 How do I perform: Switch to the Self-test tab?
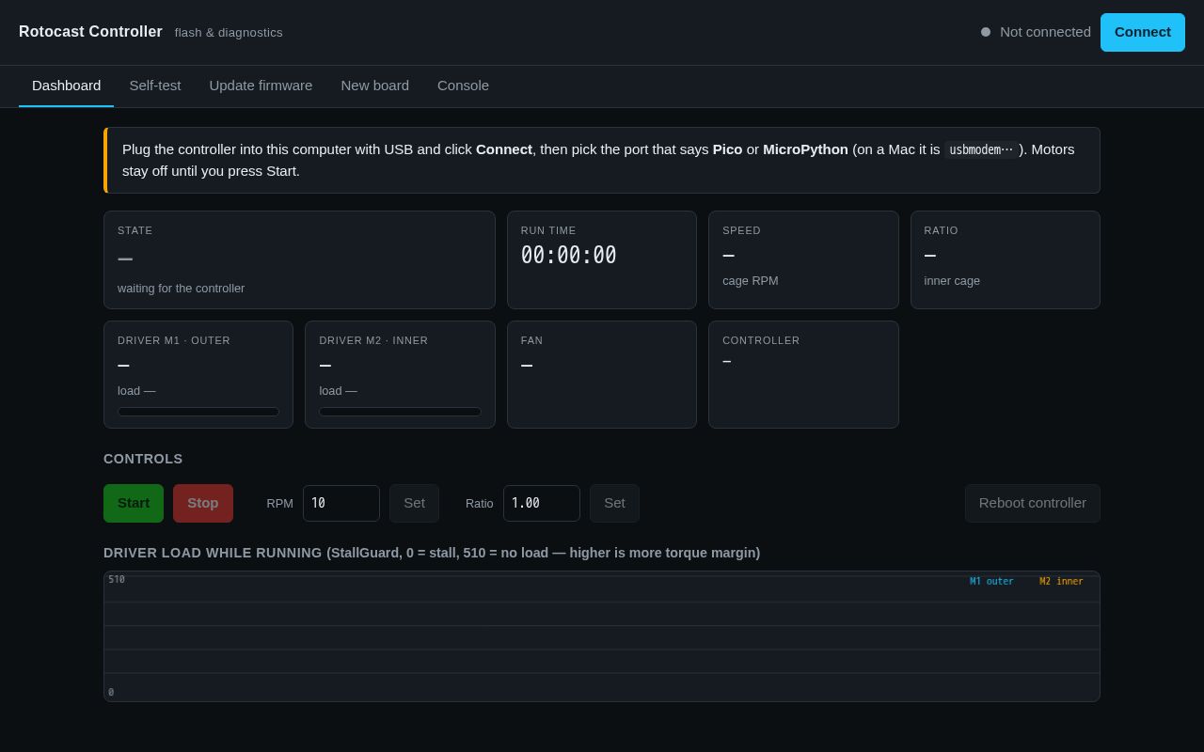pos(155,86)
